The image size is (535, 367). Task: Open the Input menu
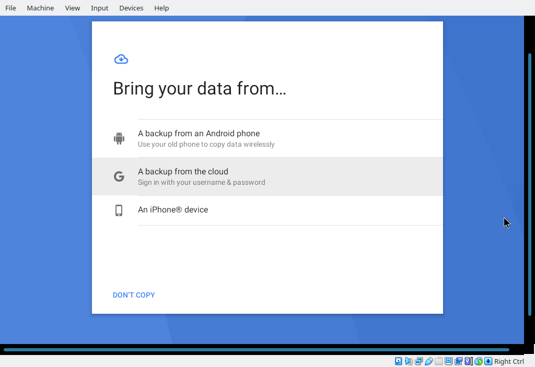pos(99,8)
